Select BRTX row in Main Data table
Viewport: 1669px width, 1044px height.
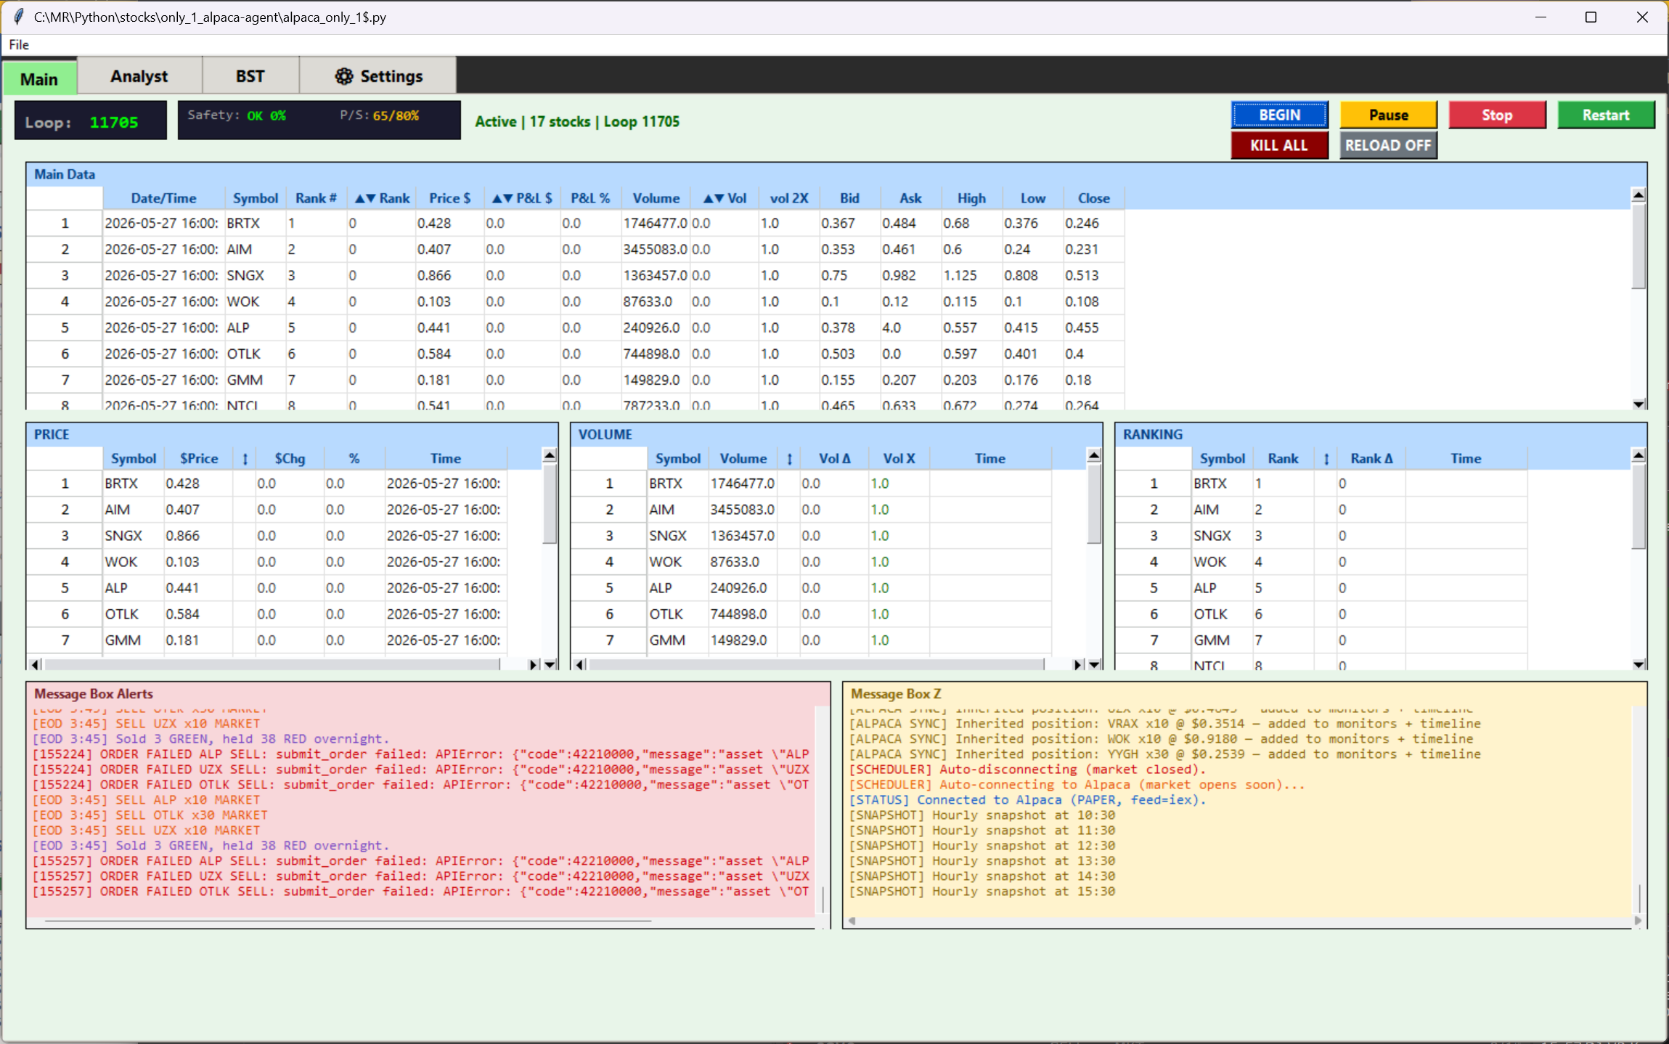click(575, 223)
